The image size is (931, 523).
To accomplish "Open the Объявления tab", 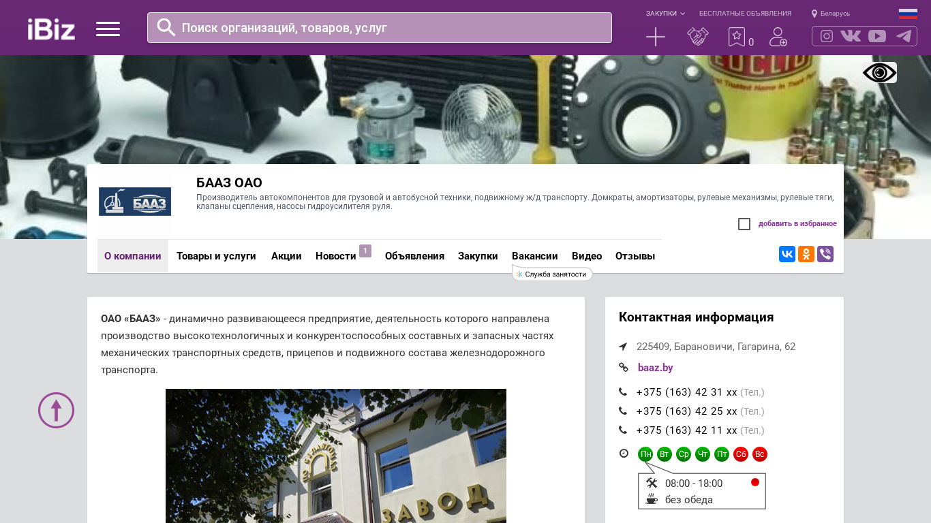I will [414, 256].
